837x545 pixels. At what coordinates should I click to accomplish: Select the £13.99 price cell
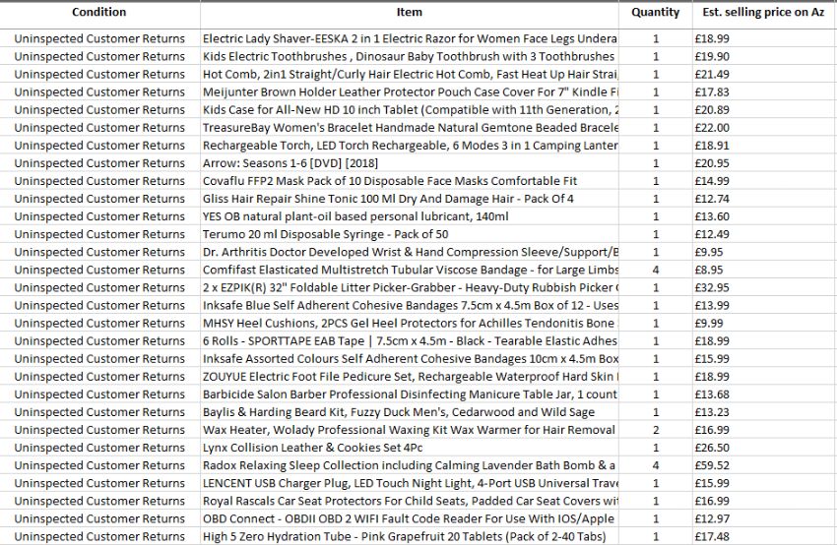(764, 305)
